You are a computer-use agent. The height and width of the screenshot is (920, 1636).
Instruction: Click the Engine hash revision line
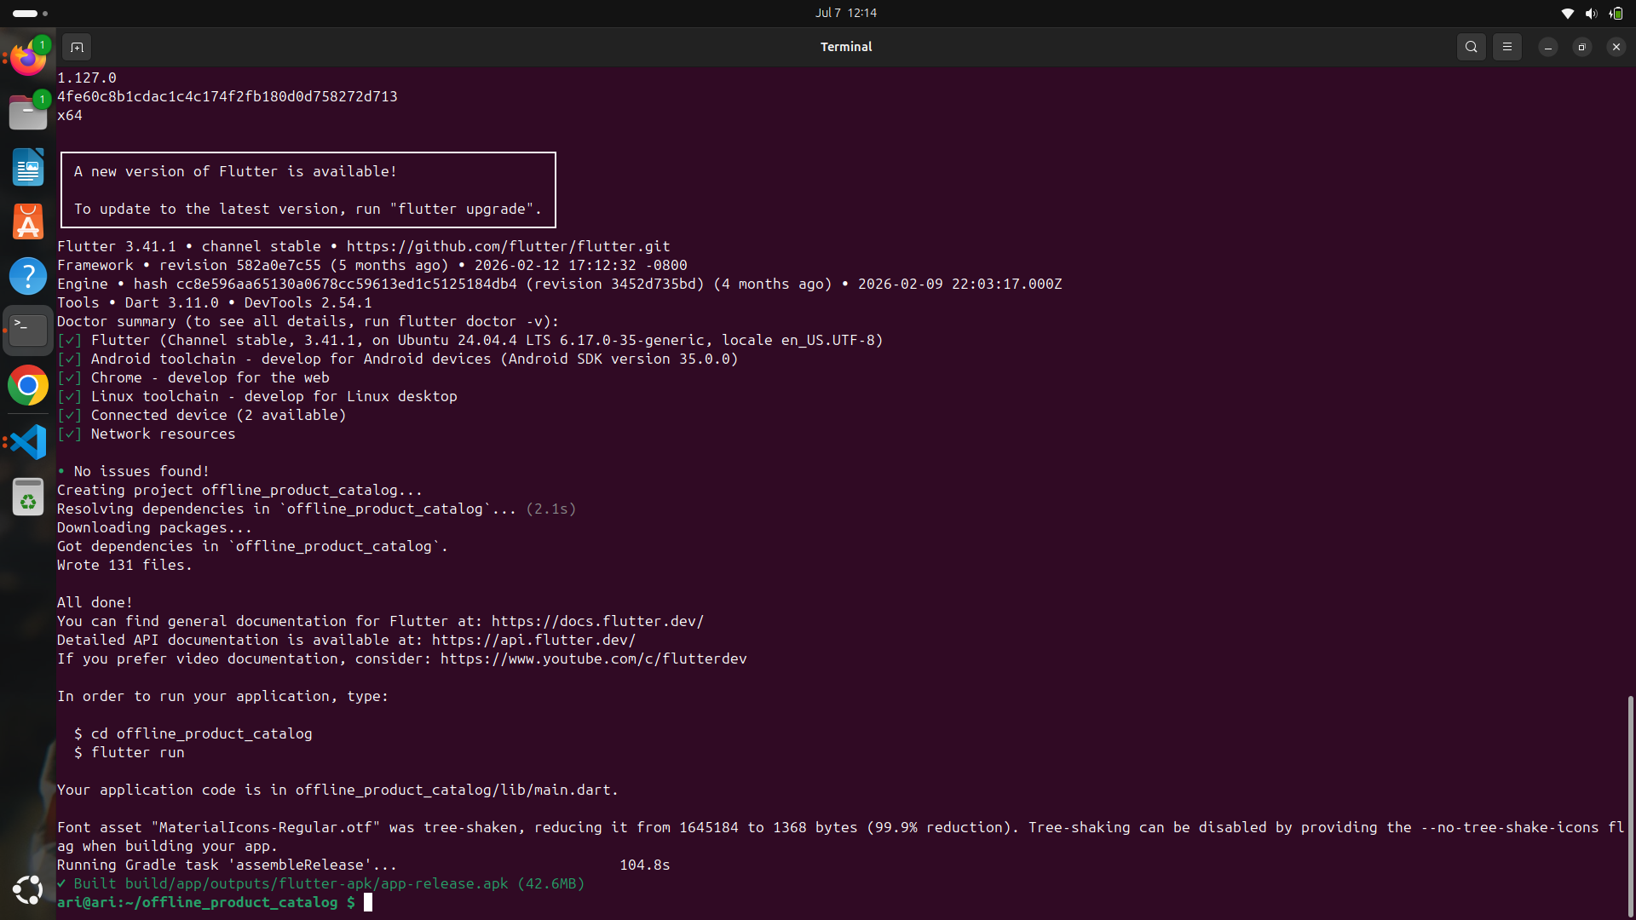click(560, 284)
